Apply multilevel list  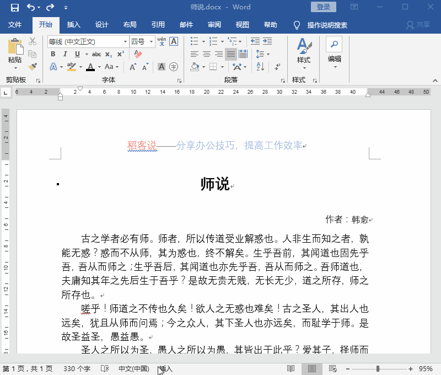point(232,41)
